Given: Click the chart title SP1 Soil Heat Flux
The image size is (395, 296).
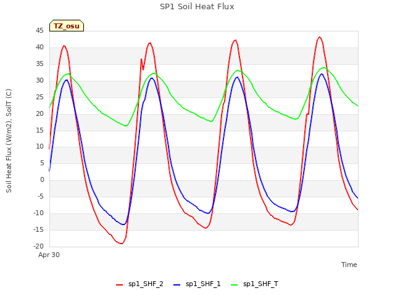Looking at the screenshot, I should [197, 7].
